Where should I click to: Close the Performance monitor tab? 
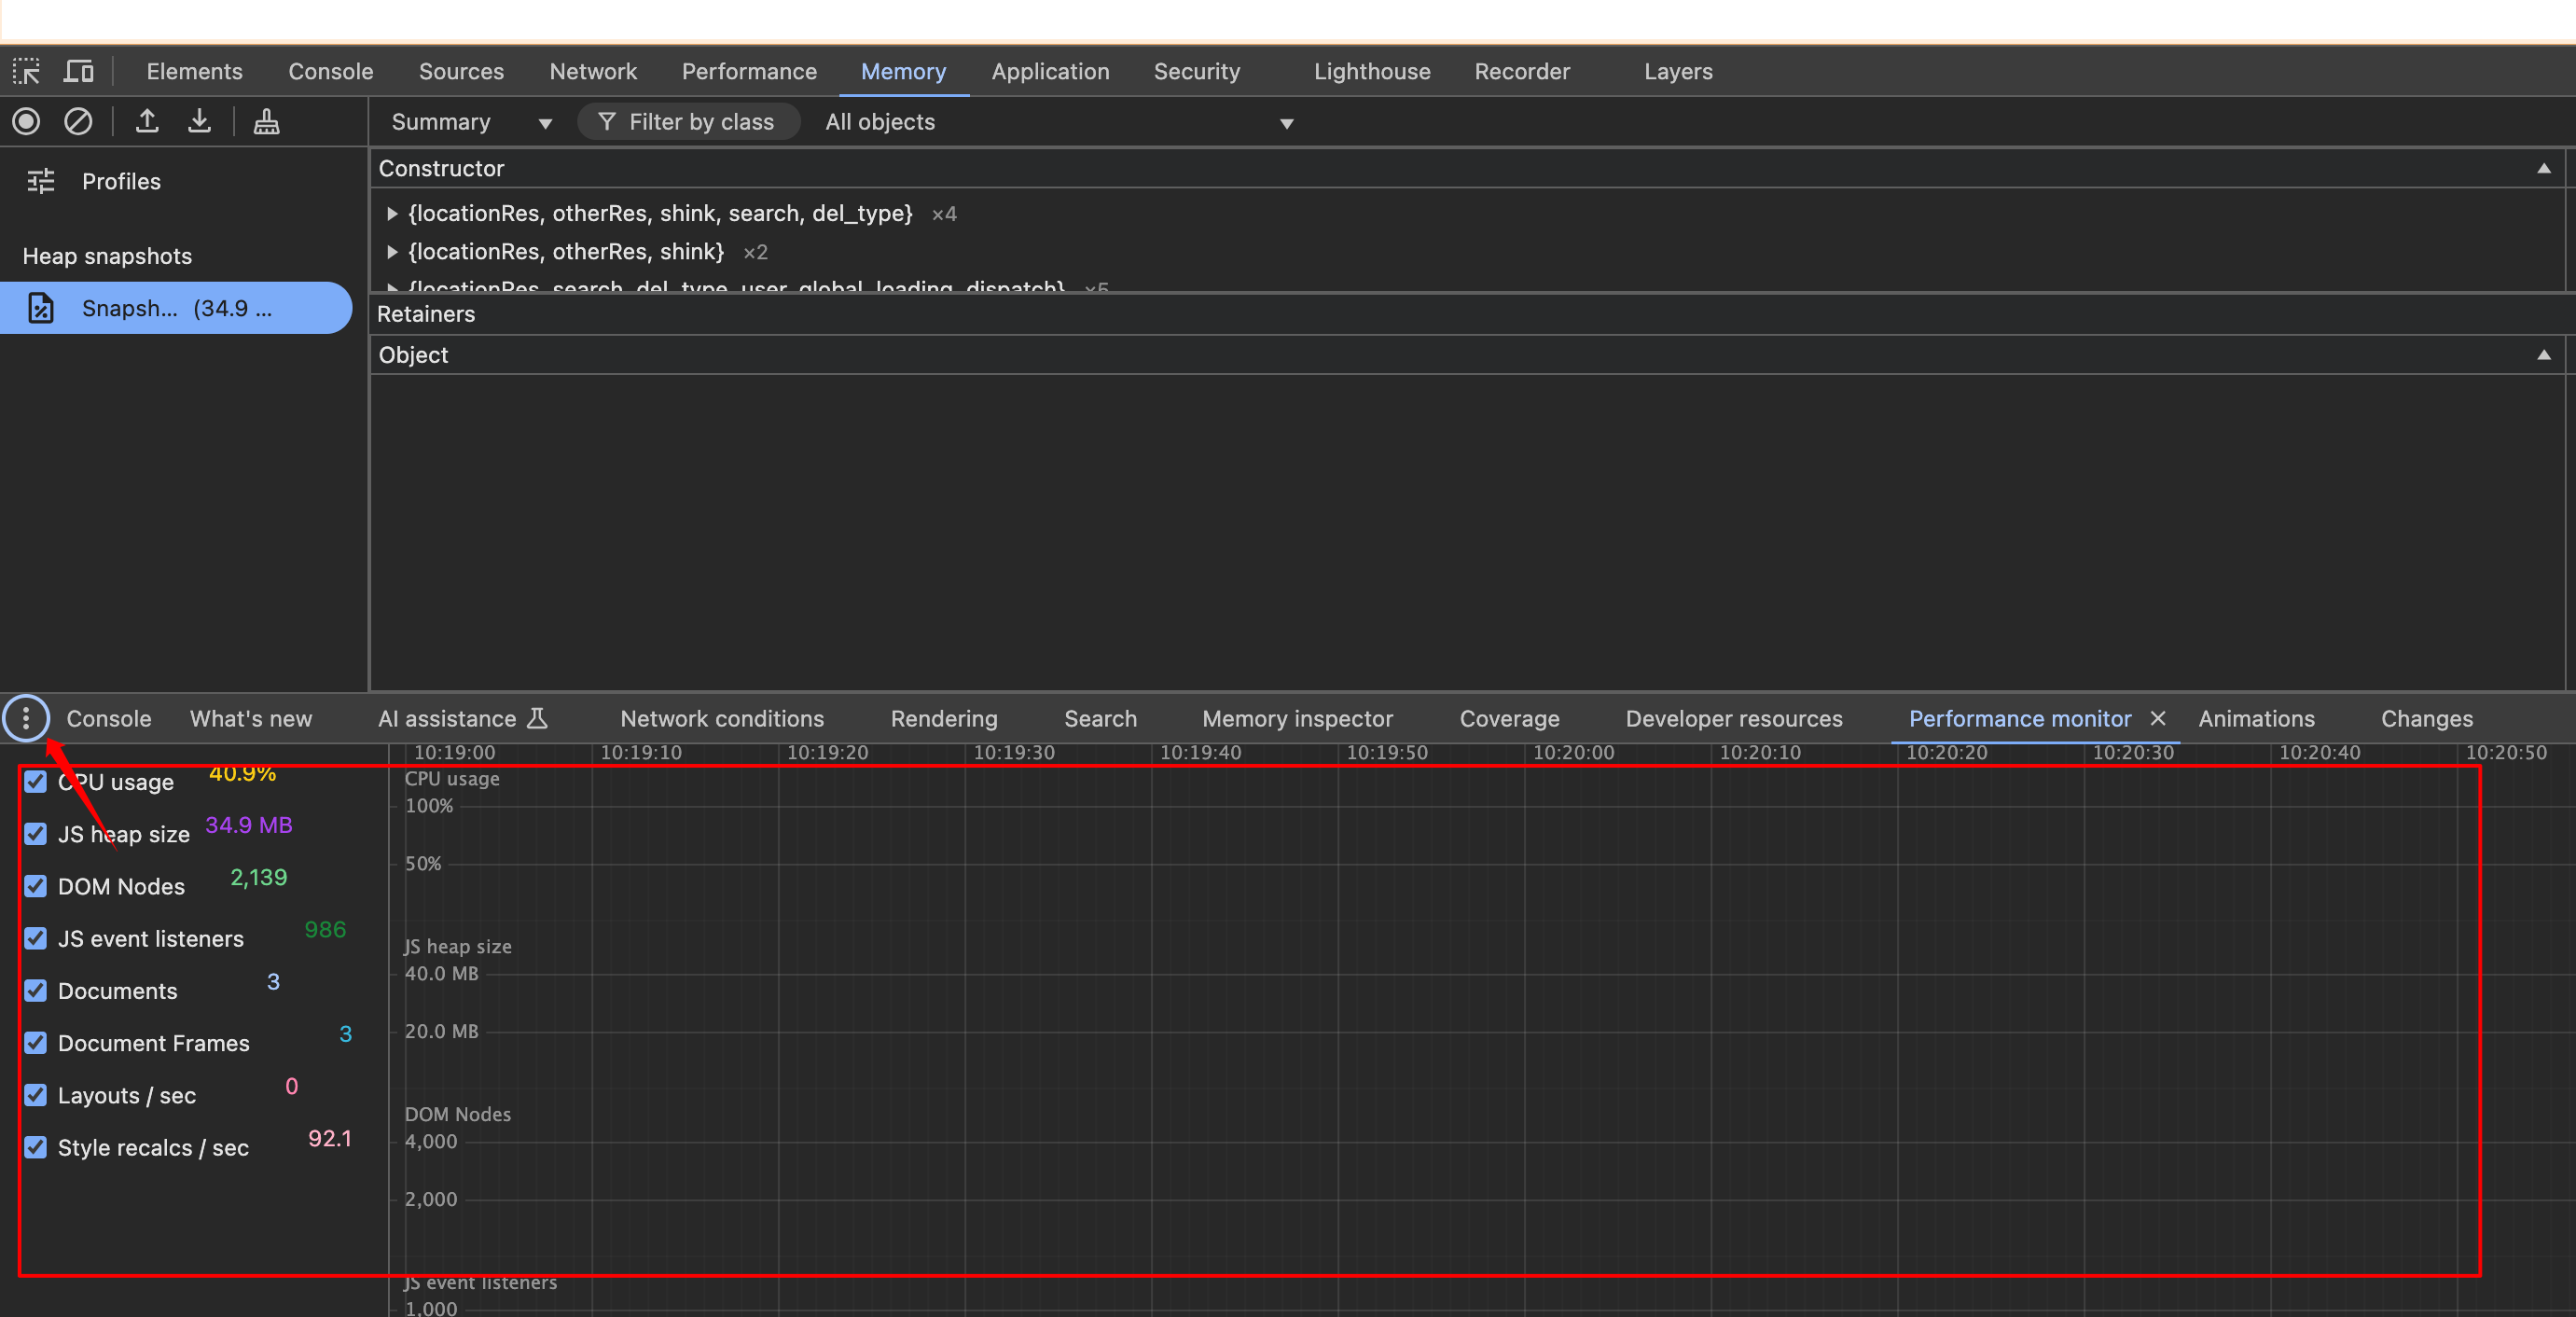2158,718
